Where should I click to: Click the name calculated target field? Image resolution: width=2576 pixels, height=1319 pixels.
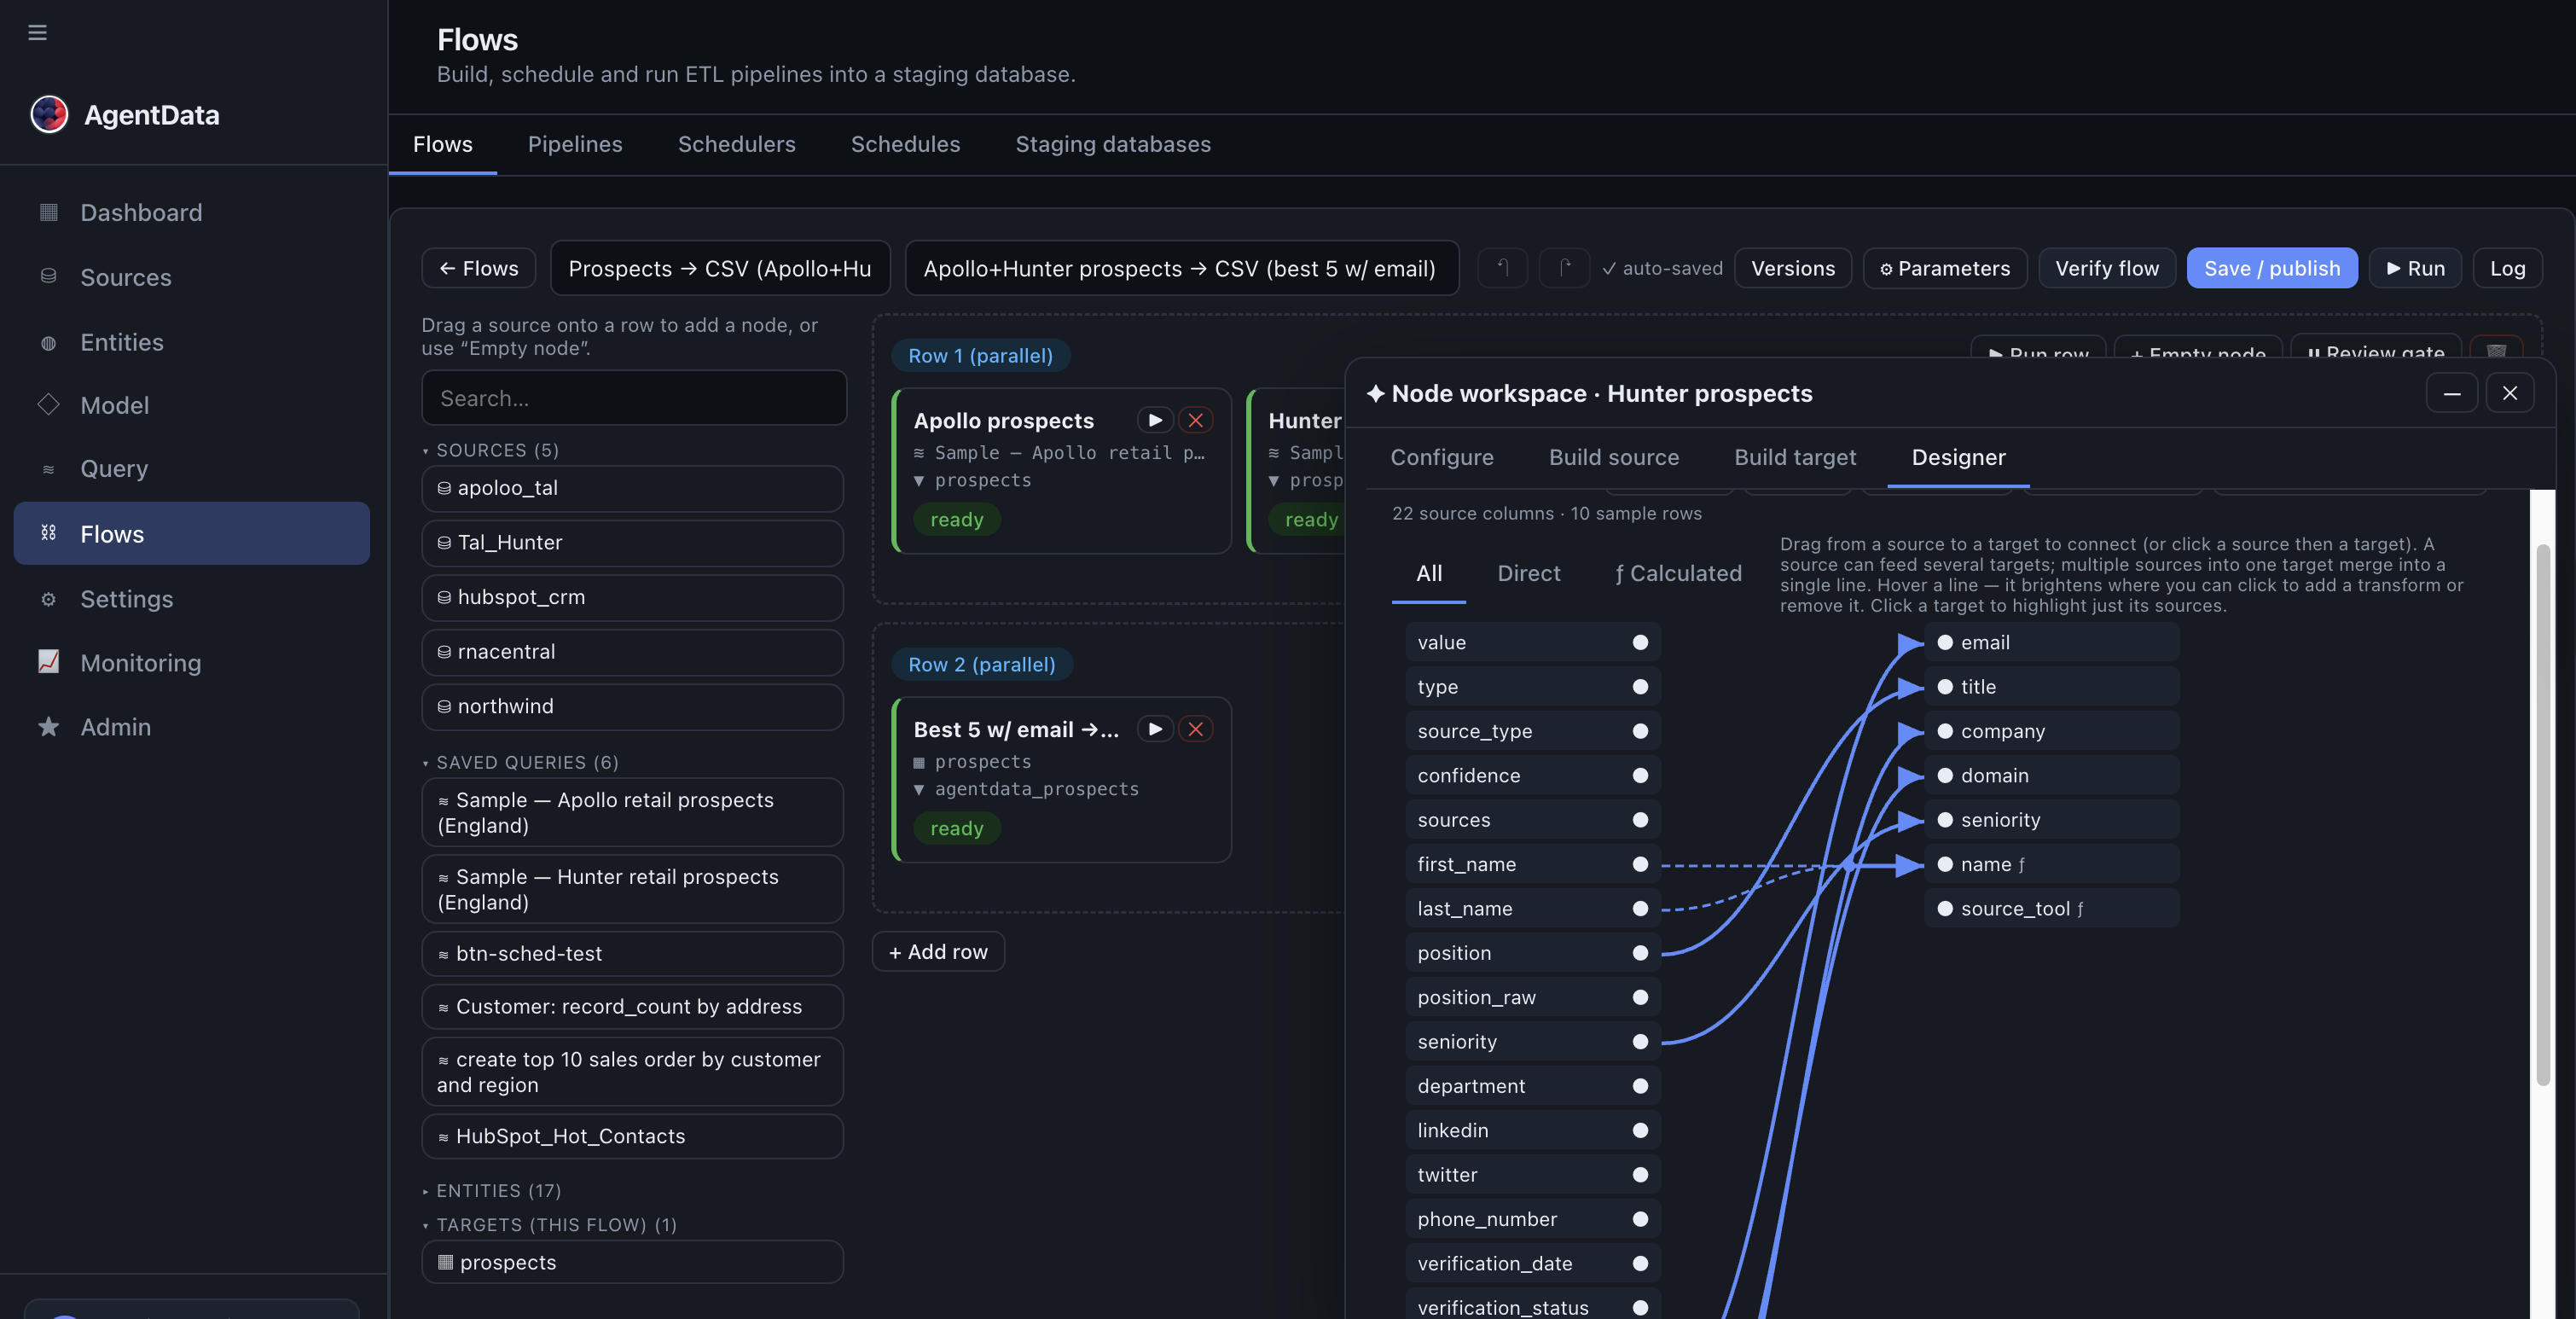pyautogui.click(x=2052, y=864)
